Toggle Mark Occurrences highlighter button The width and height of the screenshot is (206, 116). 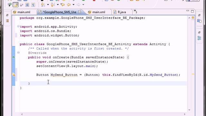point(15,5)
